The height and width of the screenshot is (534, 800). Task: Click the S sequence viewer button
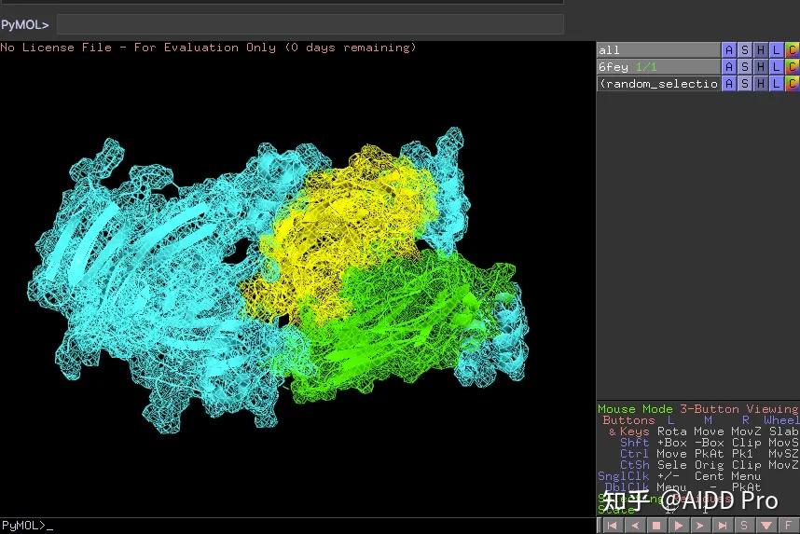coord(744,526)
